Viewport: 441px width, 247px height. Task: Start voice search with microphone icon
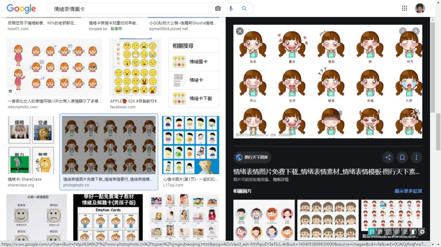point(231,9)
